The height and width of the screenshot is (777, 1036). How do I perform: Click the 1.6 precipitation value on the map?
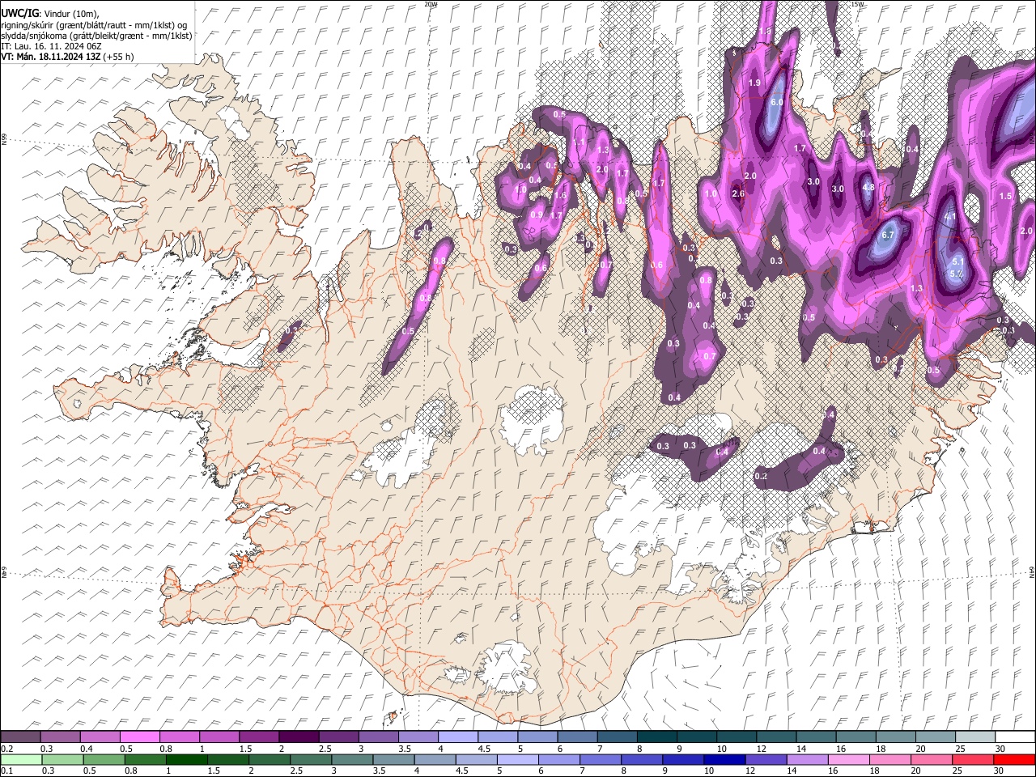[x=560, y=195]
